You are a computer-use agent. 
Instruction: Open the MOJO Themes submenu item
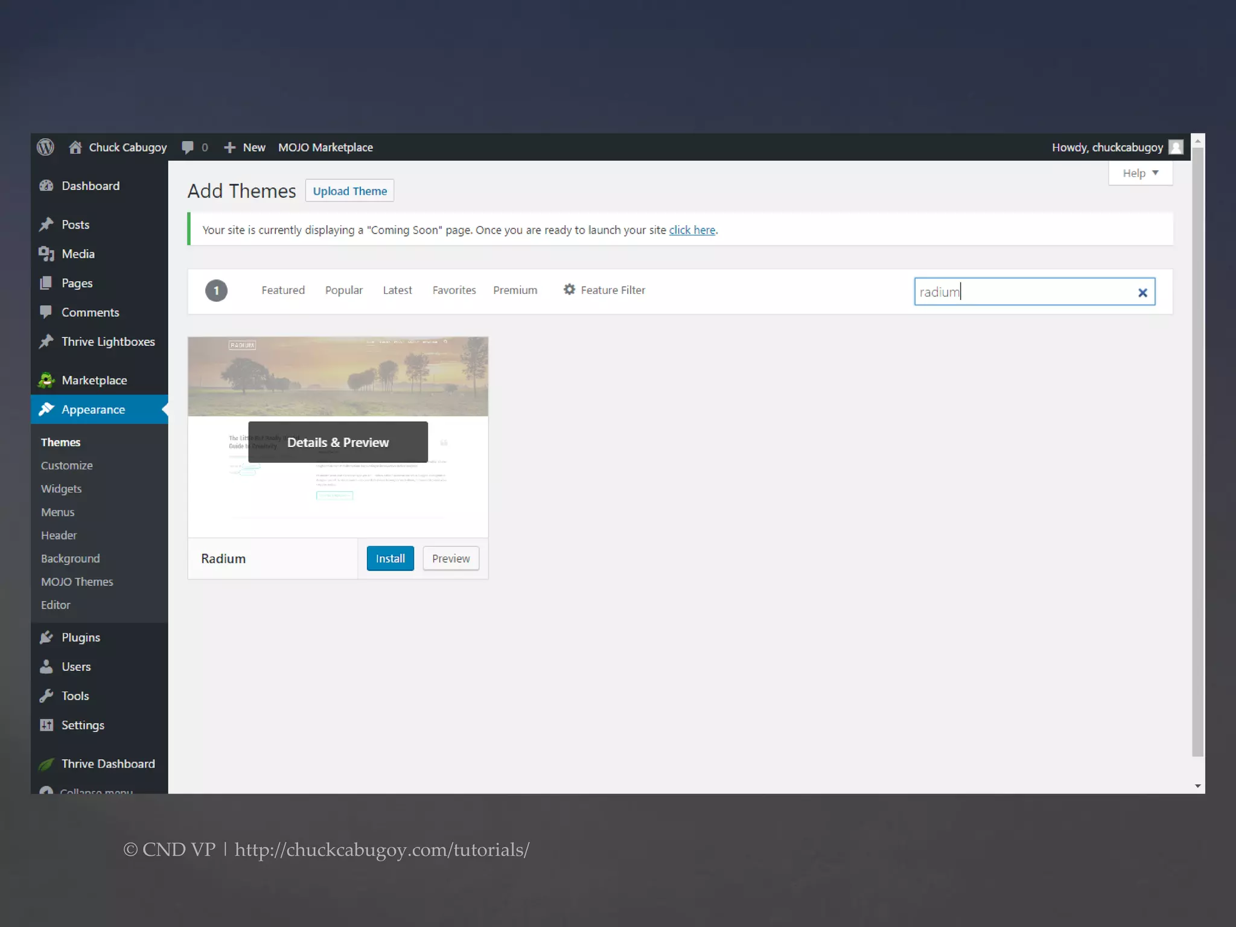pos(77,582)
